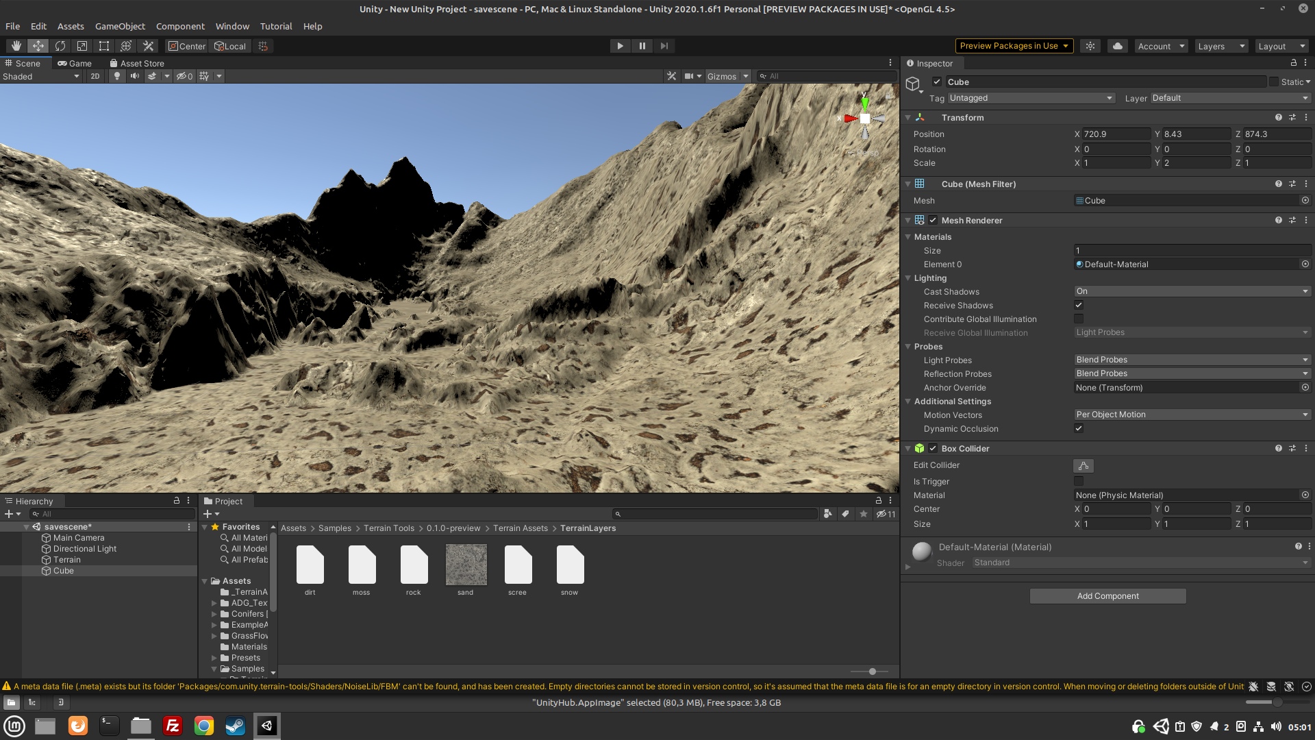The height and width of the screenshot is (740, 1315).
Task: Open custom editor tools wrench icon
Action: pos(148,46)
